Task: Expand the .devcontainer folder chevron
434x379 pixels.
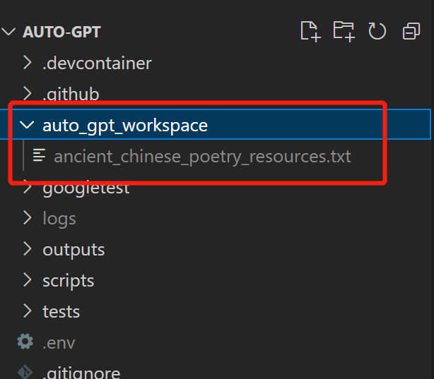Action: [x=27, y=63]
